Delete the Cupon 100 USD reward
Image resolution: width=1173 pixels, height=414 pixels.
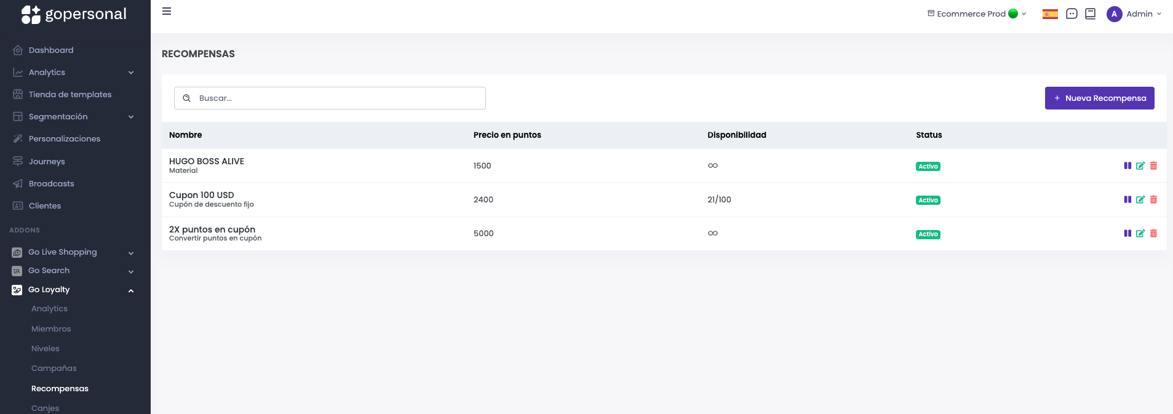1153,200
